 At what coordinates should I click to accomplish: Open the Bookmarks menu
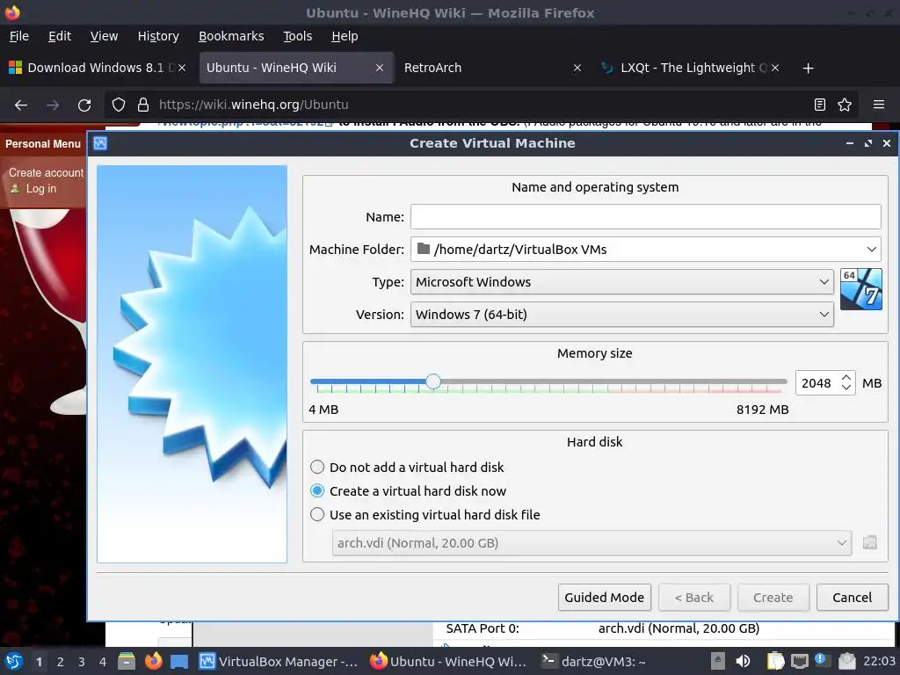[231, 36]
